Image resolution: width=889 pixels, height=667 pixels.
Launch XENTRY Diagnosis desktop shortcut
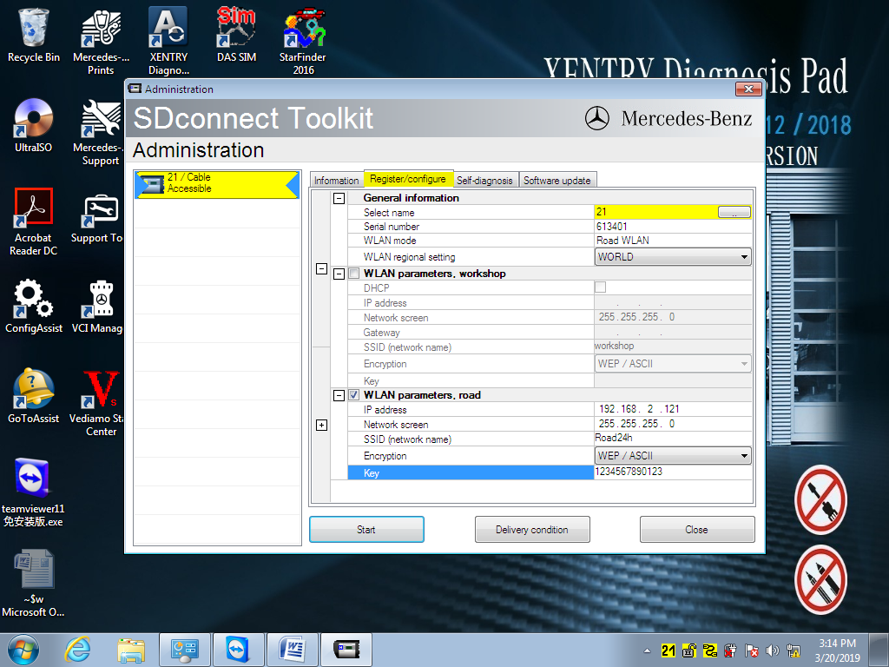[168, 42]
